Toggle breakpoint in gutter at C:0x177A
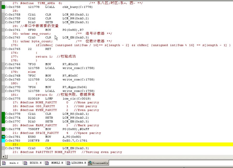This screenshot has height=168, width=233. coord(3,118)
